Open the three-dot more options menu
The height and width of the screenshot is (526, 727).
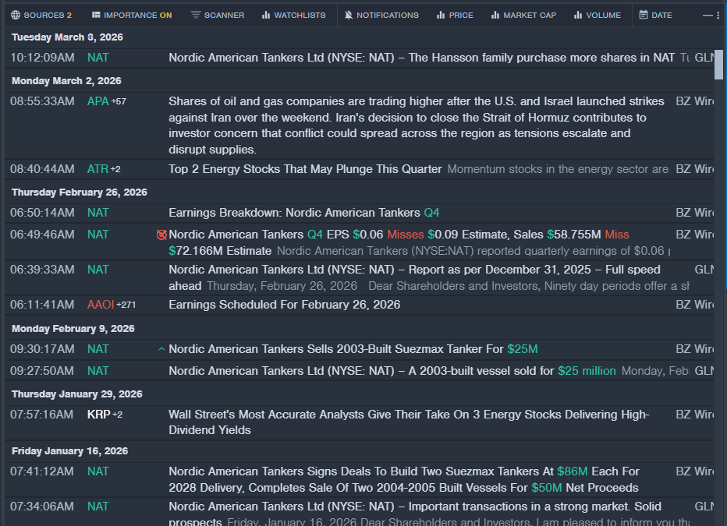coord(718,15)
